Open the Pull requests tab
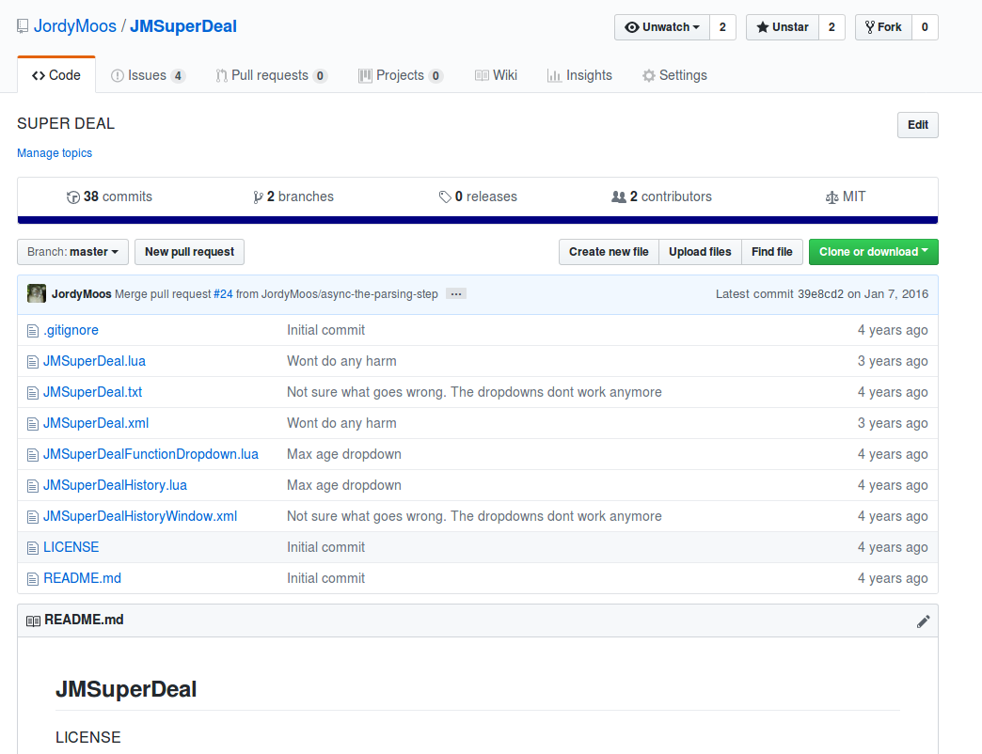The height and width of the screenshot is (754, 982). point(271,75)
